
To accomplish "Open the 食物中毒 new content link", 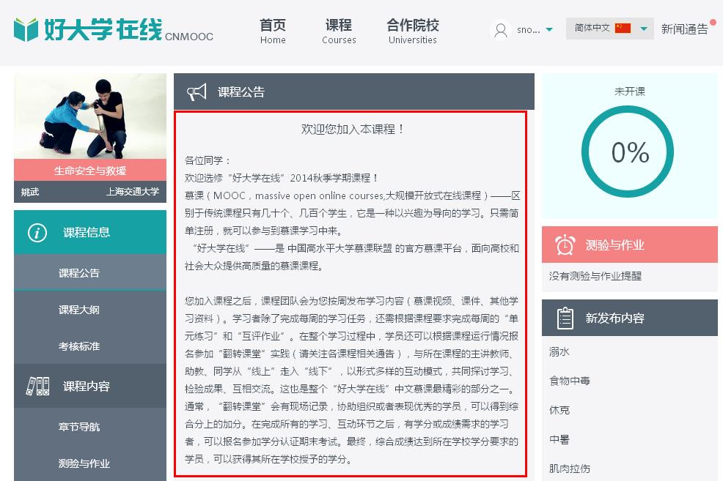I will 570,381.
